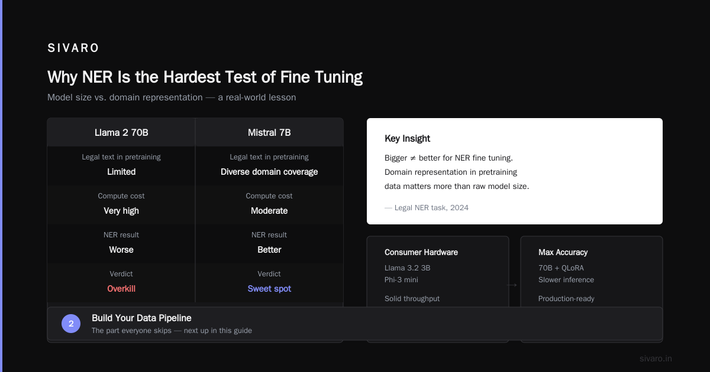710x372 pixels.
Task: Click the purple step 2 circle badge
Action: point(71,324)
